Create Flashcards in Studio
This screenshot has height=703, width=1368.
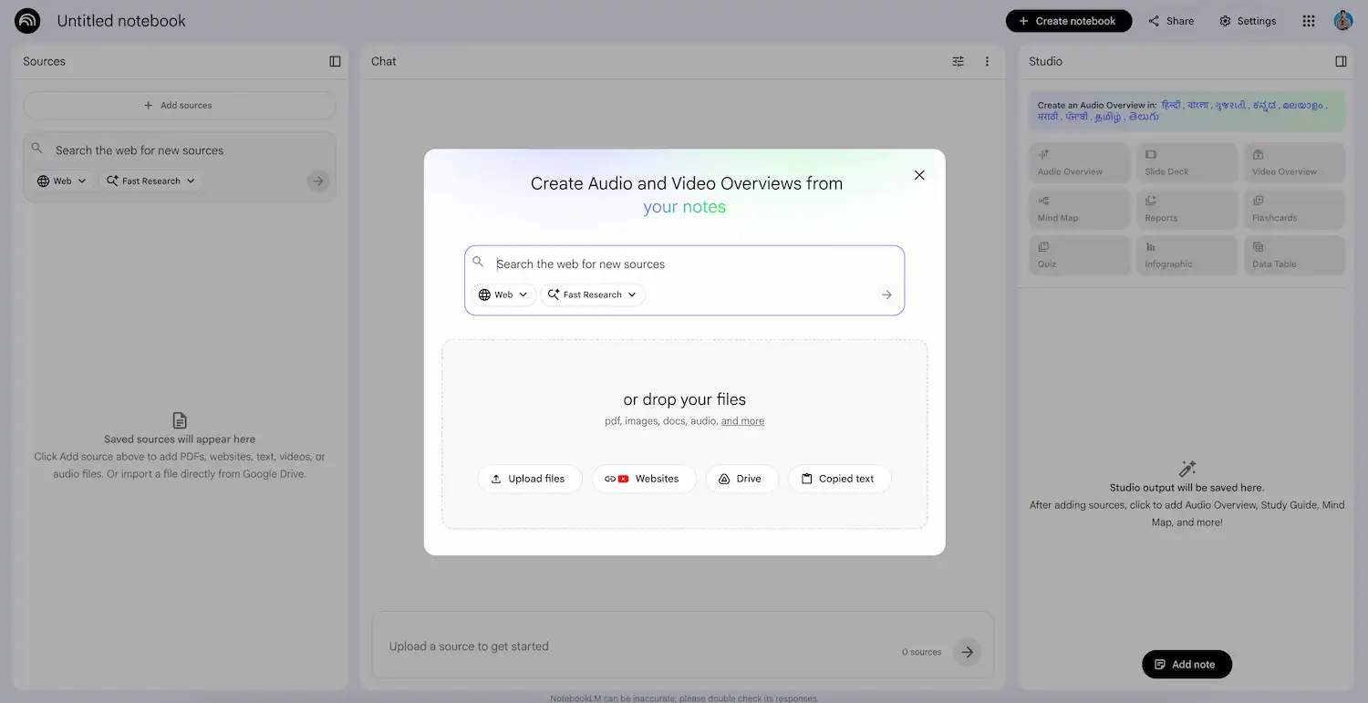click(1294, 209)
